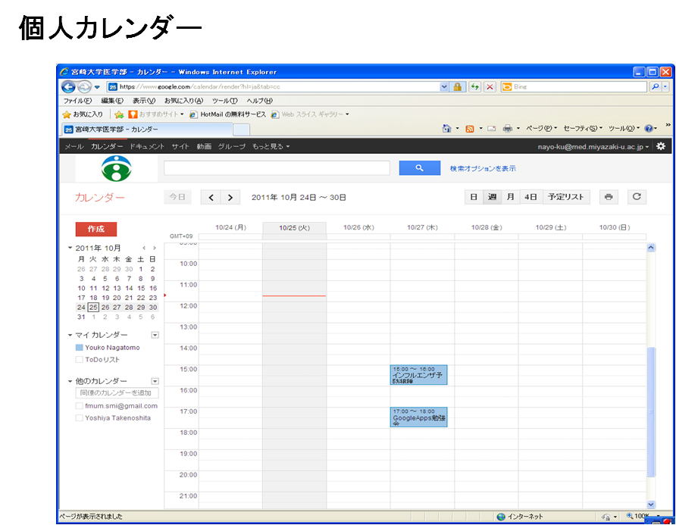The height and width of the screenshot is (525, 676).
Task: Click the red 作成 create button
Action: tap(96, 229)
